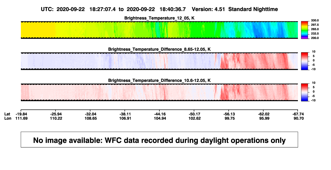Click latitude value -50.17
The image size is (331, 170).
pos(194,114)
